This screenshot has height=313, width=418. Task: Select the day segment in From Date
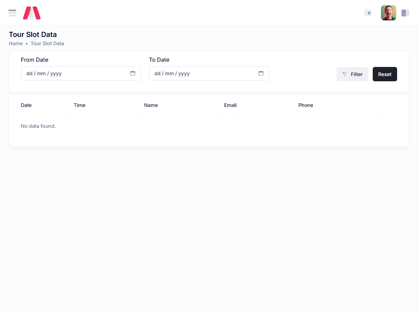(x=29, y=73)
